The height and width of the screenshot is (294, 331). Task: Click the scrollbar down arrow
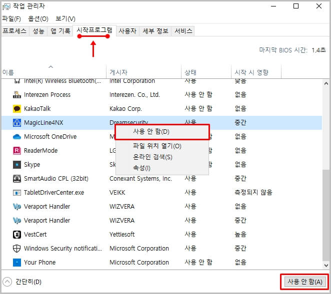tap(326, 265)
